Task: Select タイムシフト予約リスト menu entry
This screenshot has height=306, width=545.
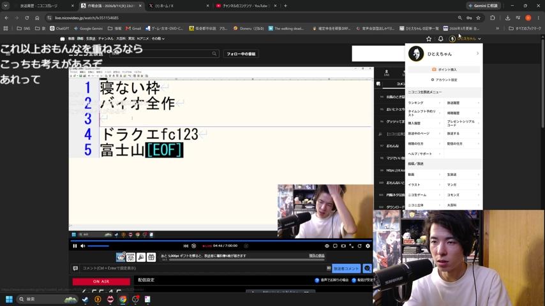Action: [x=424, y=113]
